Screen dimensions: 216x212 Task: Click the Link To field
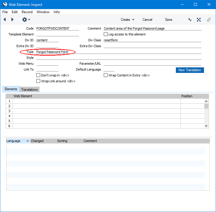pos(47,69)
